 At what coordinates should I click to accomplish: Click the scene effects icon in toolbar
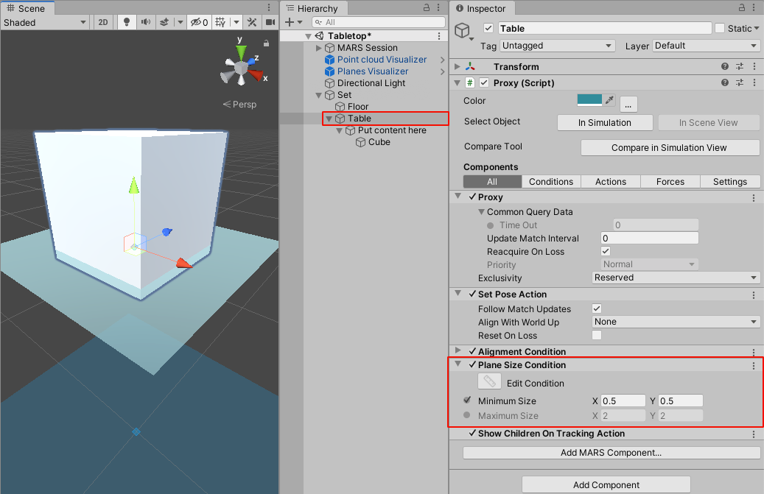click(165, 22)
